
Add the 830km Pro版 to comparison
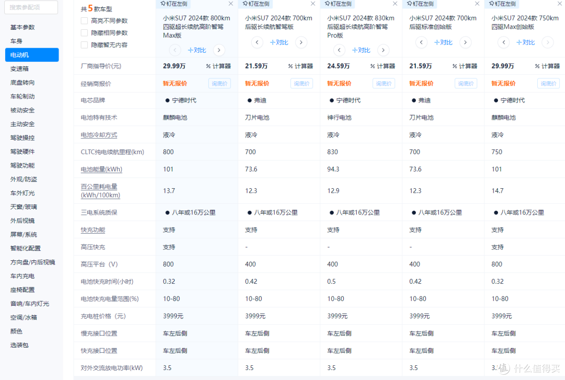point(361,50)
